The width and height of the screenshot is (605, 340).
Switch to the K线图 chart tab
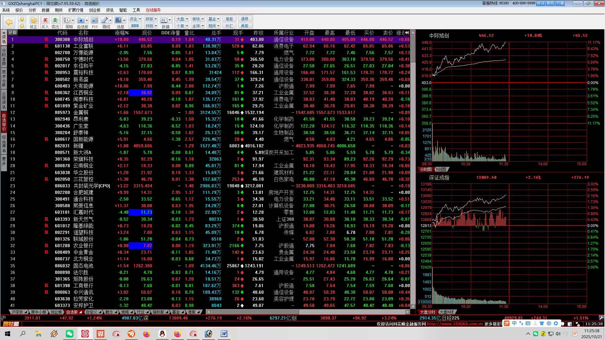point(441,169)
